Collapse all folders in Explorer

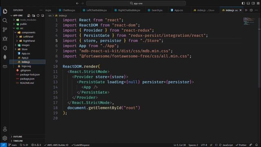click(x=42, y=16)
